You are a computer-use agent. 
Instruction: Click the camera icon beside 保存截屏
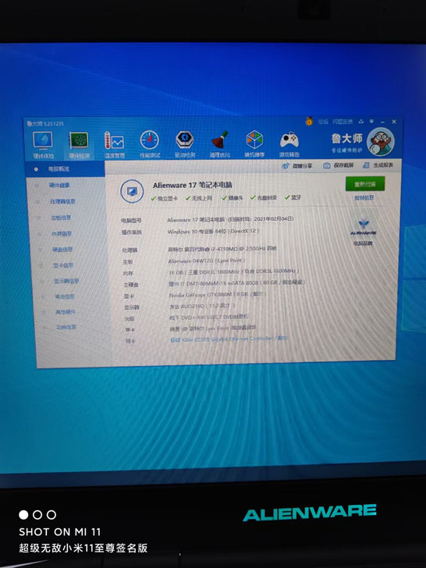click(326, 165)
